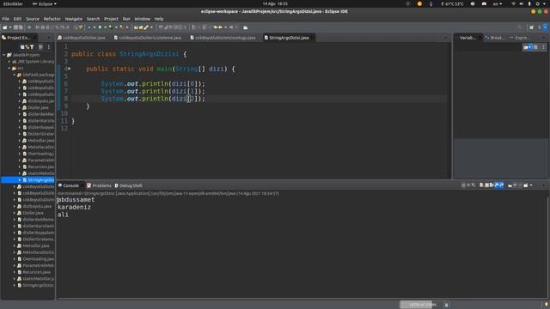Image resolution: width=550 pixels, height=309 pixels.
Task: Click the volume icon in system tray
Action: pyautogui.click(x=521, y=3)
